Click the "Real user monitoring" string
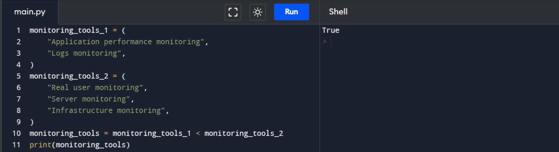 95,87
